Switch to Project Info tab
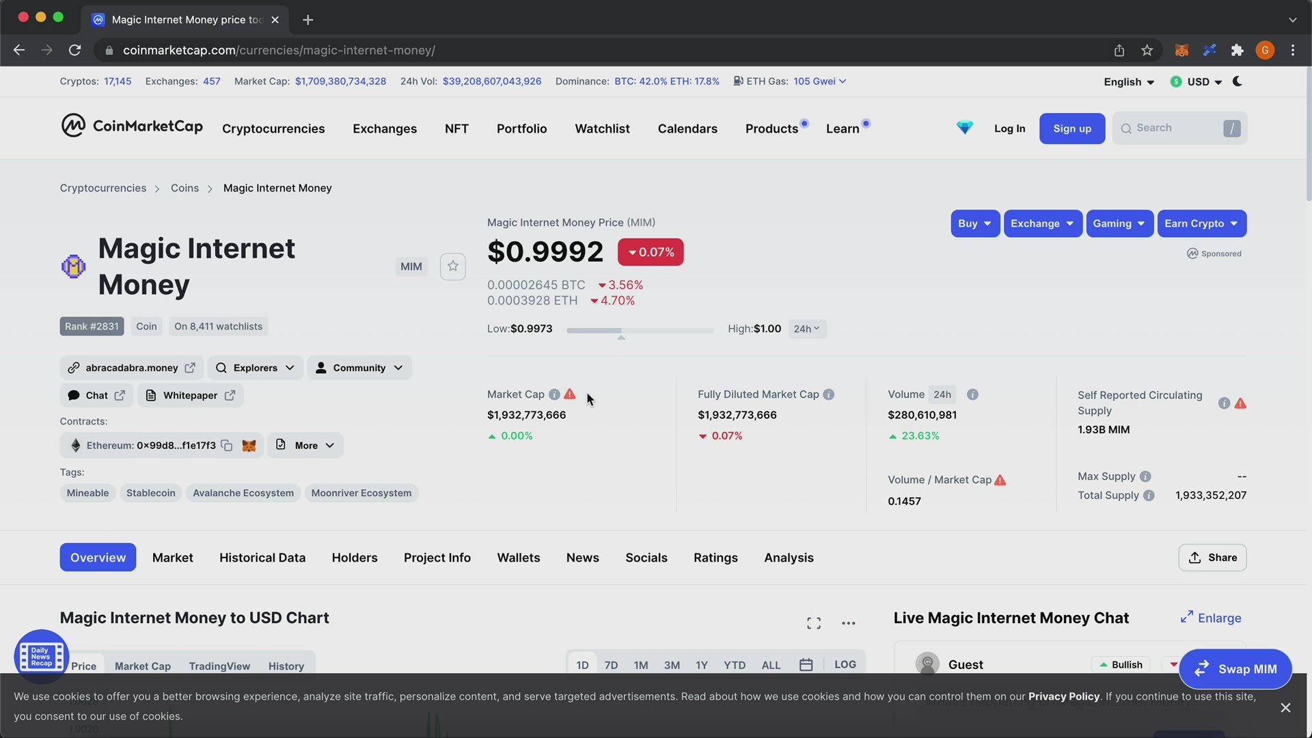1312x738 pixels. click(x=437, y=558)
